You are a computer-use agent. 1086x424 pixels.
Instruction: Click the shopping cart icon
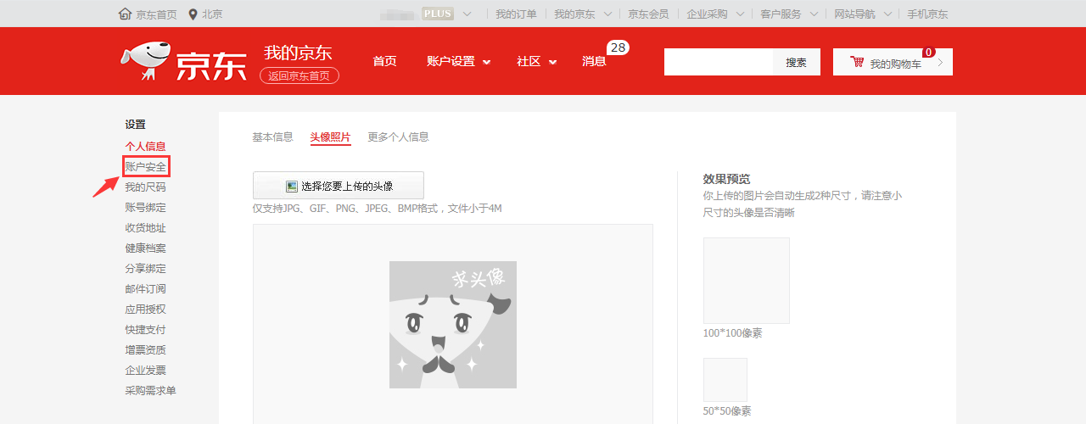click(x=857, y=63)
